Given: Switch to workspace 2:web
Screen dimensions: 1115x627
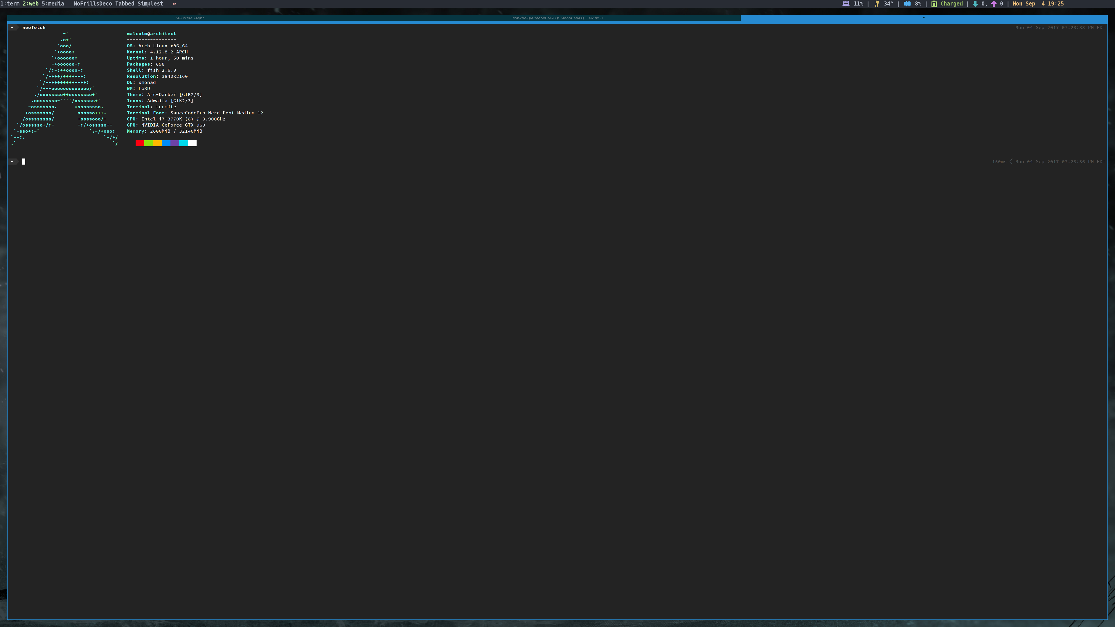Looking at the screenshot, I should (30, 3).
